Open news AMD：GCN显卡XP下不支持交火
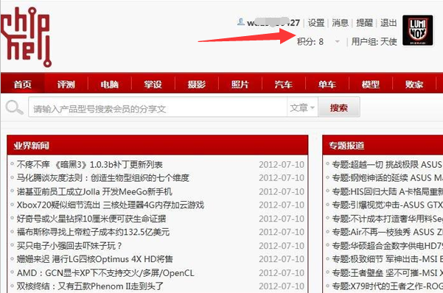The height and width of the screenshot is (293, 443). pyautogui.click(x=105, y=273)
